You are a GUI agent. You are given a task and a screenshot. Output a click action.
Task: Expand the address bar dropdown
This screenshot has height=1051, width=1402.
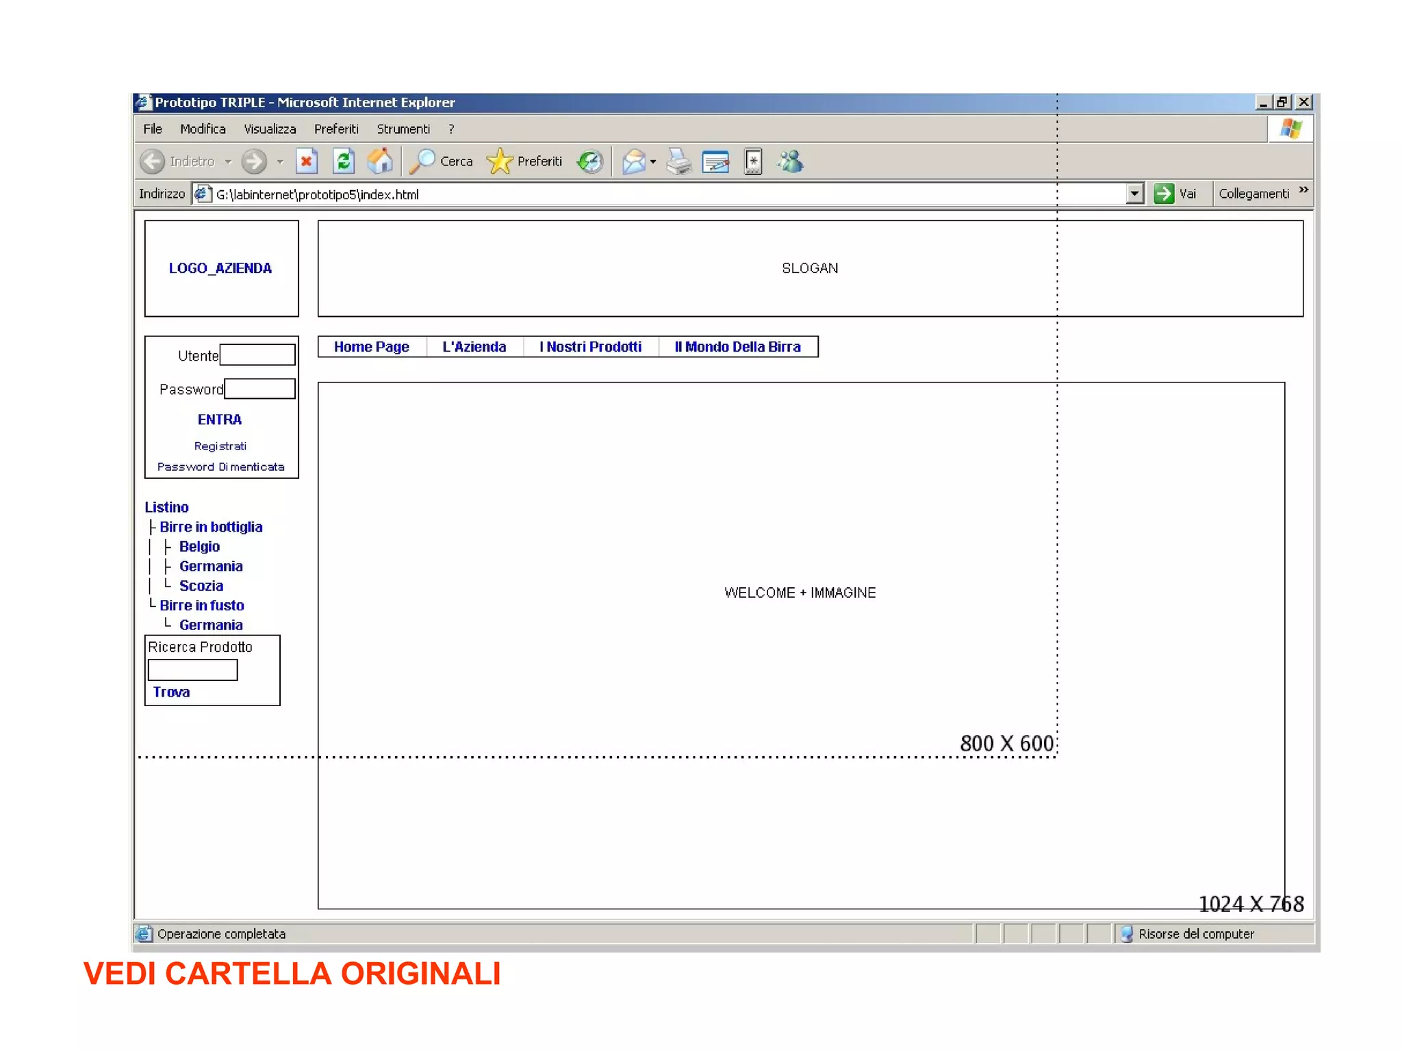[1134, 194]
